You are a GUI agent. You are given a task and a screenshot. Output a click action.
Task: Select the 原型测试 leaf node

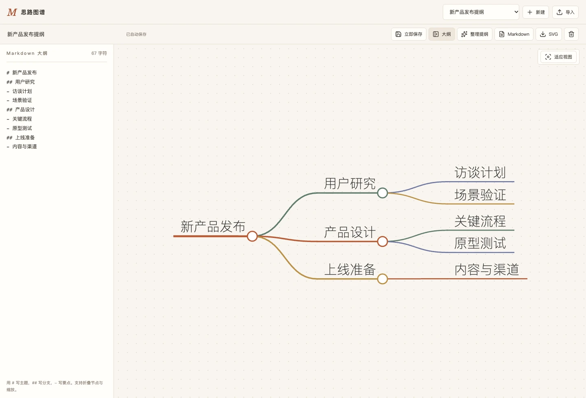click(480, 243)
